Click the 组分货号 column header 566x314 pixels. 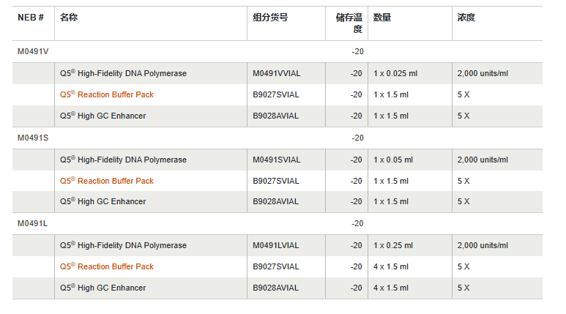270,18
